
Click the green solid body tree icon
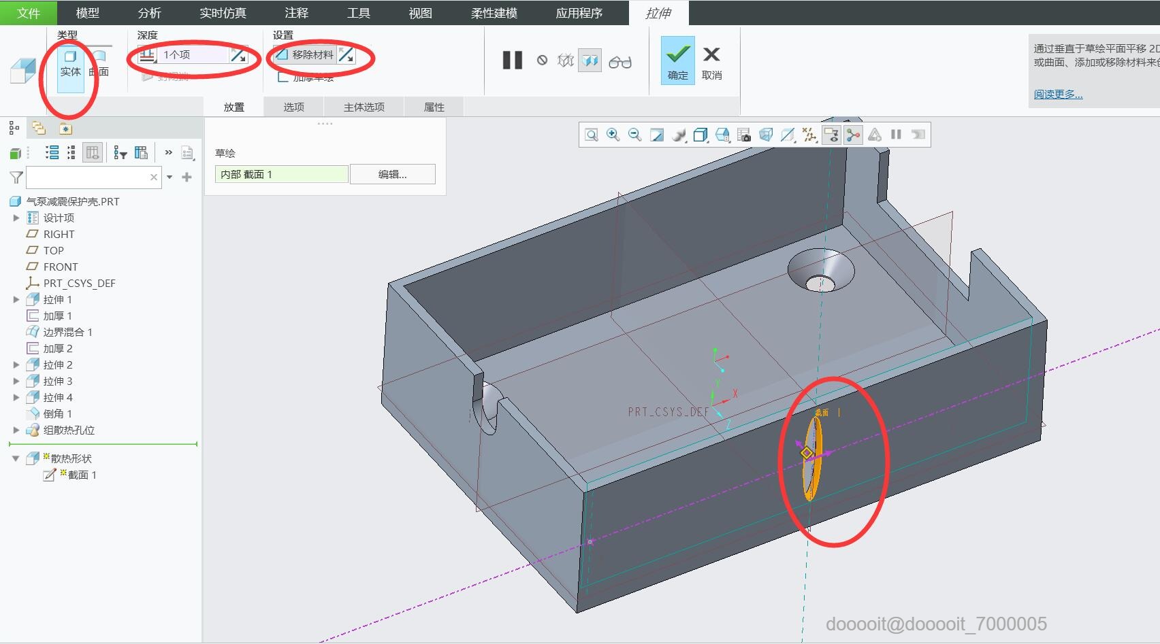[15, 153]
